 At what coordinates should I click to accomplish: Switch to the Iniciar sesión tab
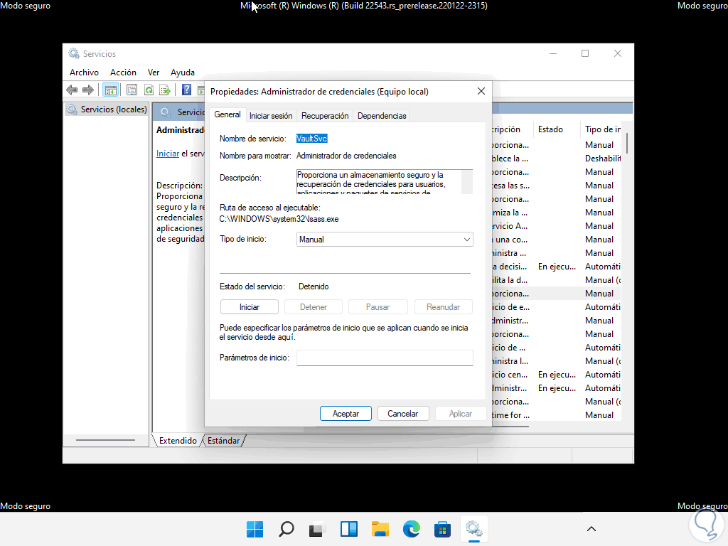coord(271,116)
